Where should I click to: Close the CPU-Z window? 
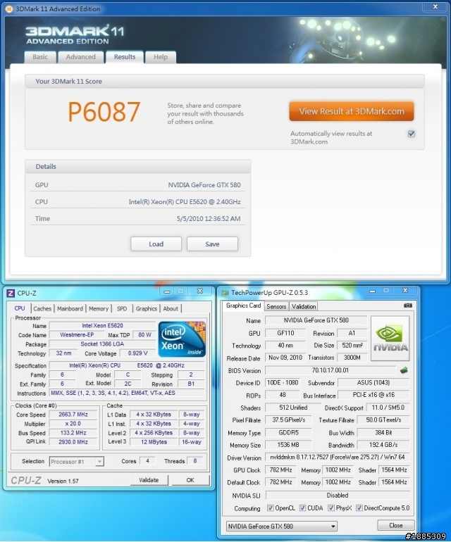(199, 291)
